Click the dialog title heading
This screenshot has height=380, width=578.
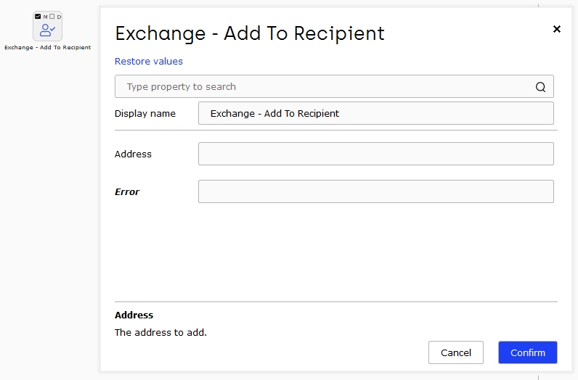tap(250, 33)
